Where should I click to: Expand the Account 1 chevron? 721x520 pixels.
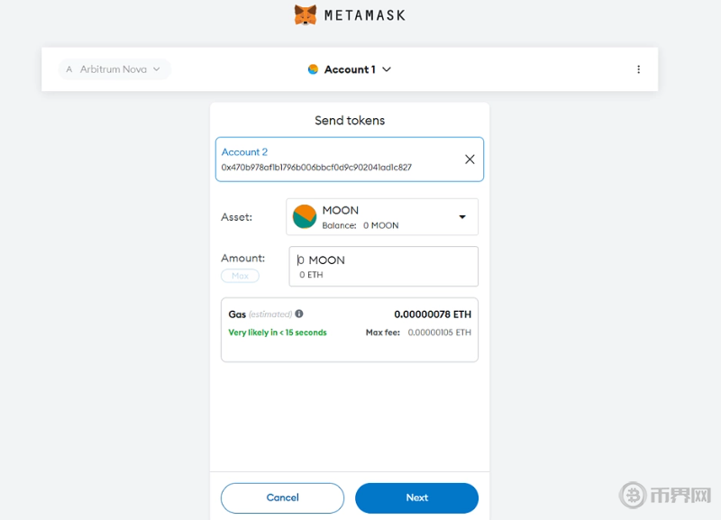click(387, 69)
